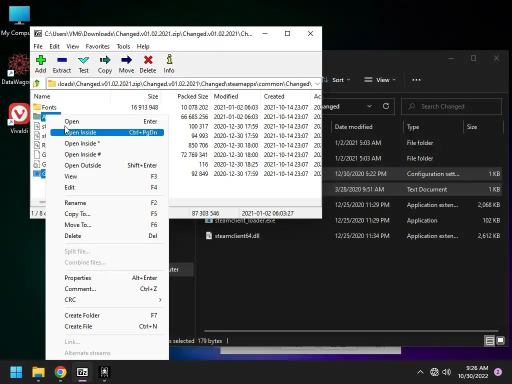Select Rename in the context menu
The height and width of the screenshot is (384, 512).
(107, 203)
